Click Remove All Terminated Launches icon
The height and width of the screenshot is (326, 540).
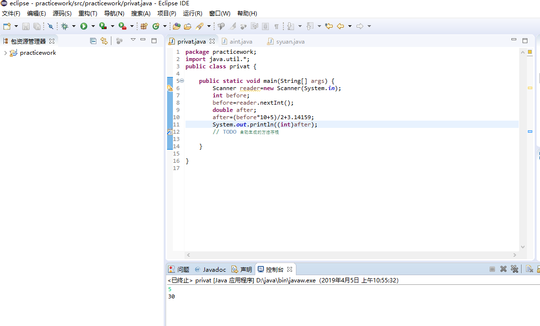[514, 269]
